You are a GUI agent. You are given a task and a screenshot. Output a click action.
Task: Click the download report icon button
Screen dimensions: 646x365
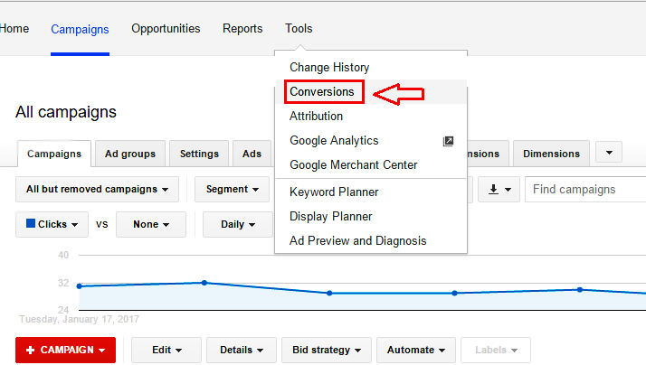499,190
